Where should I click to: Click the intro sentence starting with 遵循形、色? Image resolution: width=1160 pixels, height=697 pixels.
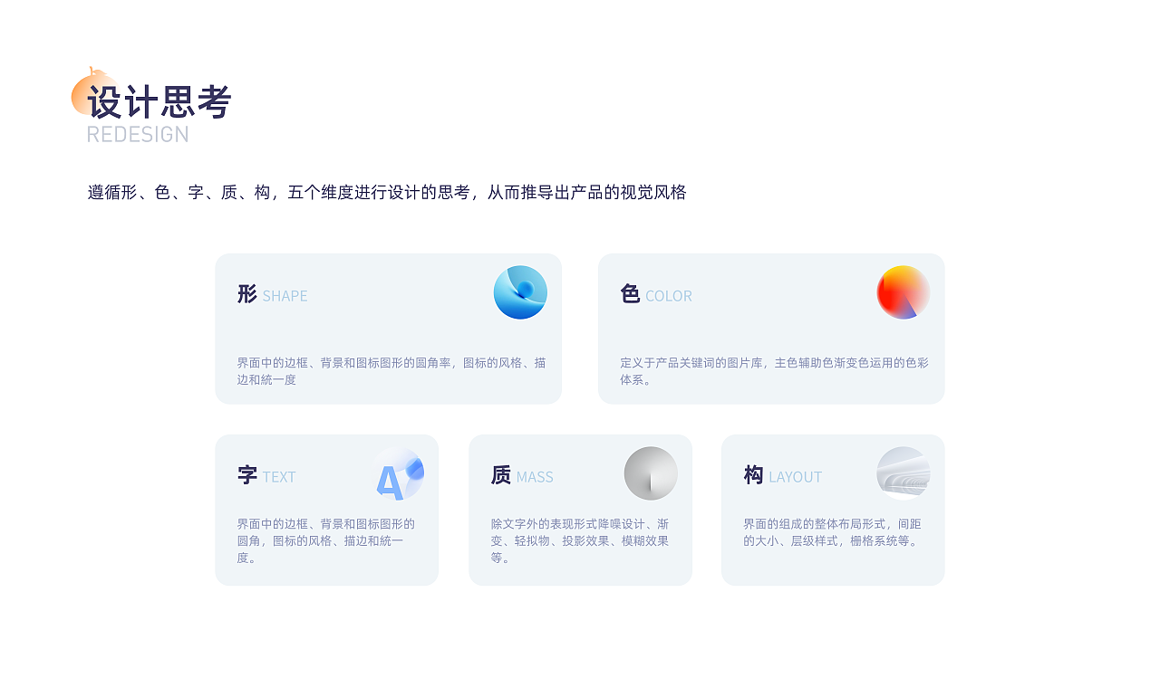387,192
